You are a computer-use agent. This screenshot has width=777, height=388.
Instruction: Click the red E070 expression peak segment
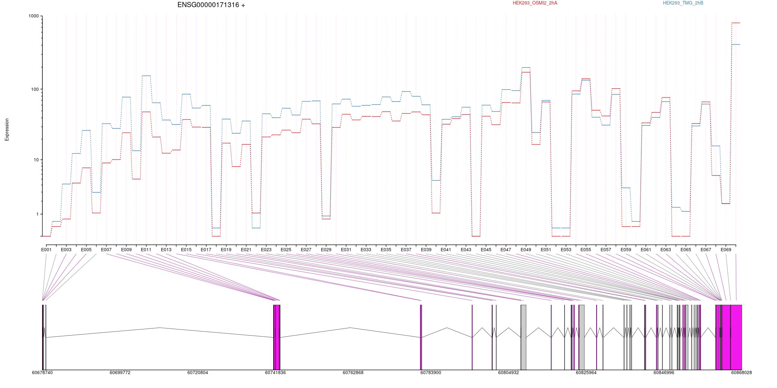(736, 23)
